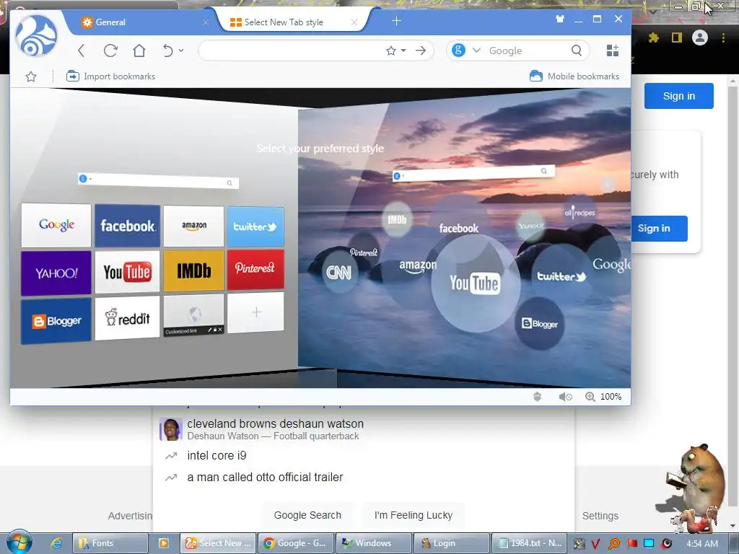Click the zoom magnifier 100% control
This screenshot has width=739, height=554.
tap(603, 397)
